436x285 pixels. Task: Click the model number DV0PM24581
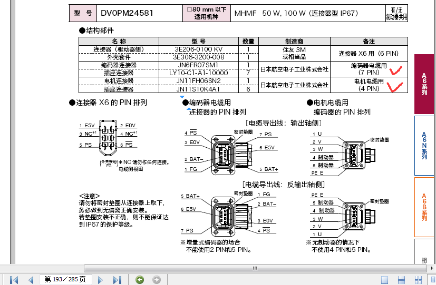127,13
